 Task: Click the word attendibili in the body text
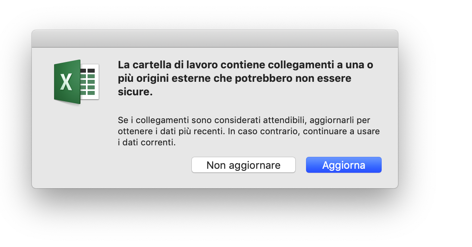[x=285, y=120]
